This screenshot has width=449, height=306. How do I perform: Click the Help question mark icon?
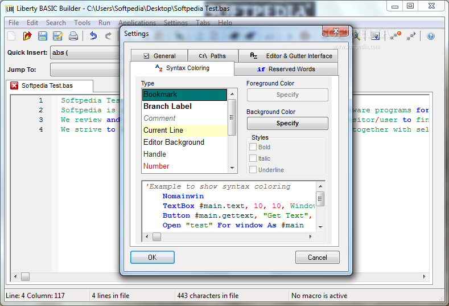click(x=431, y=36)
